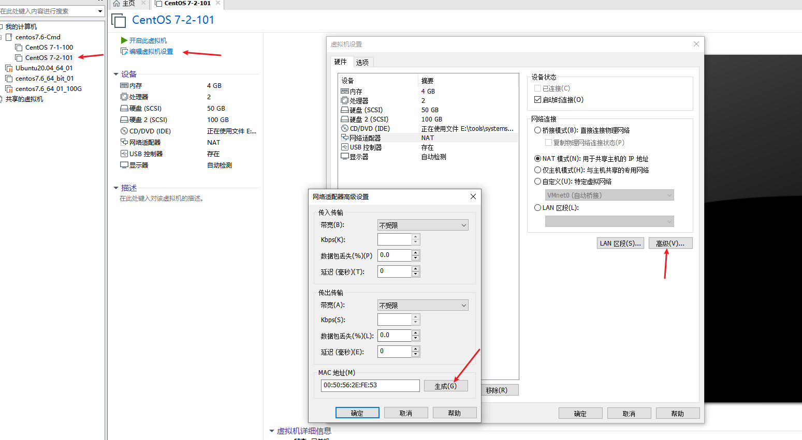Screen dimensions: 802x440
Task: Click the network adapter icon in main panel
Action: (124, 142)
